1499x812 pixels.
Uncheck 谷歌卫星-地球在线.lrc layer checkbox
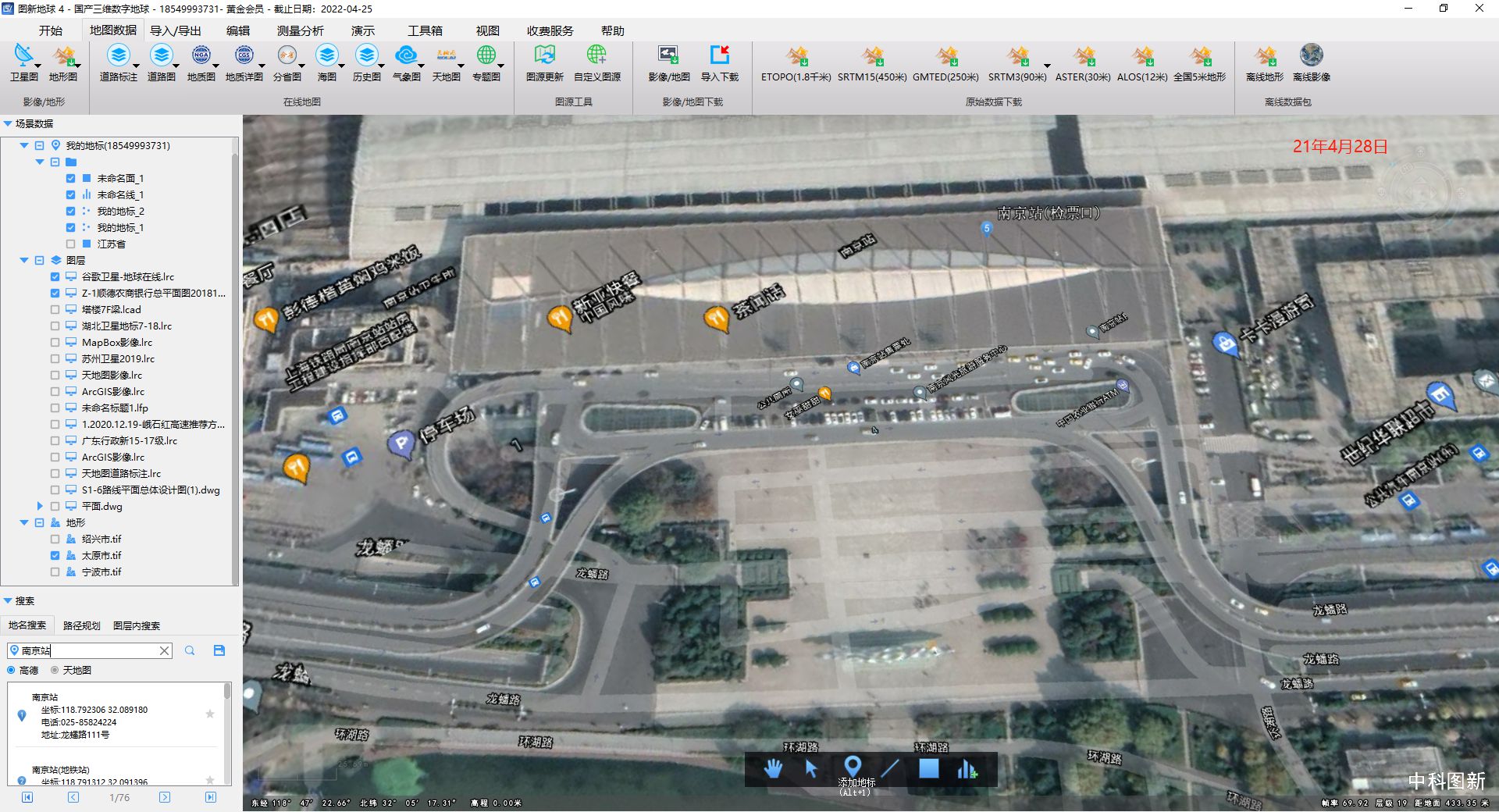pos(55,276)
